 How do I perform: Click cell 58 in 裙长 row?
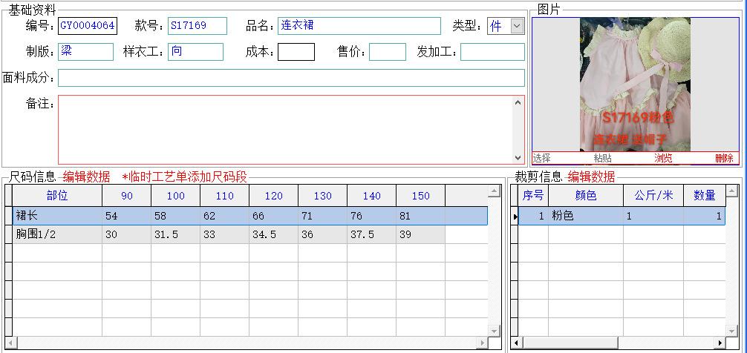tap(176, 216)
